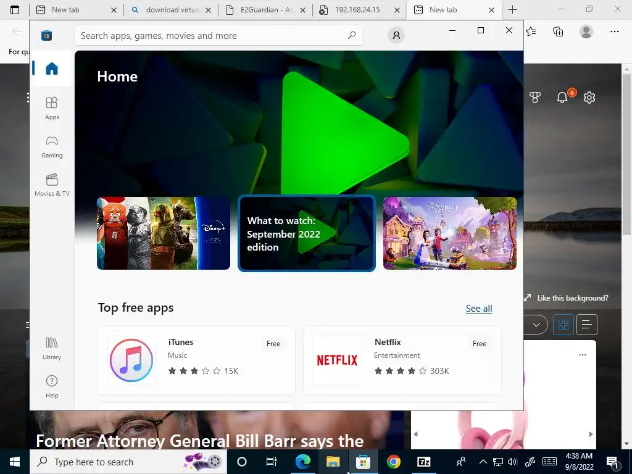This screenshot has height=474, width=632.
Task: Focus the Store search apps field
Action: [x=218, y=35]
